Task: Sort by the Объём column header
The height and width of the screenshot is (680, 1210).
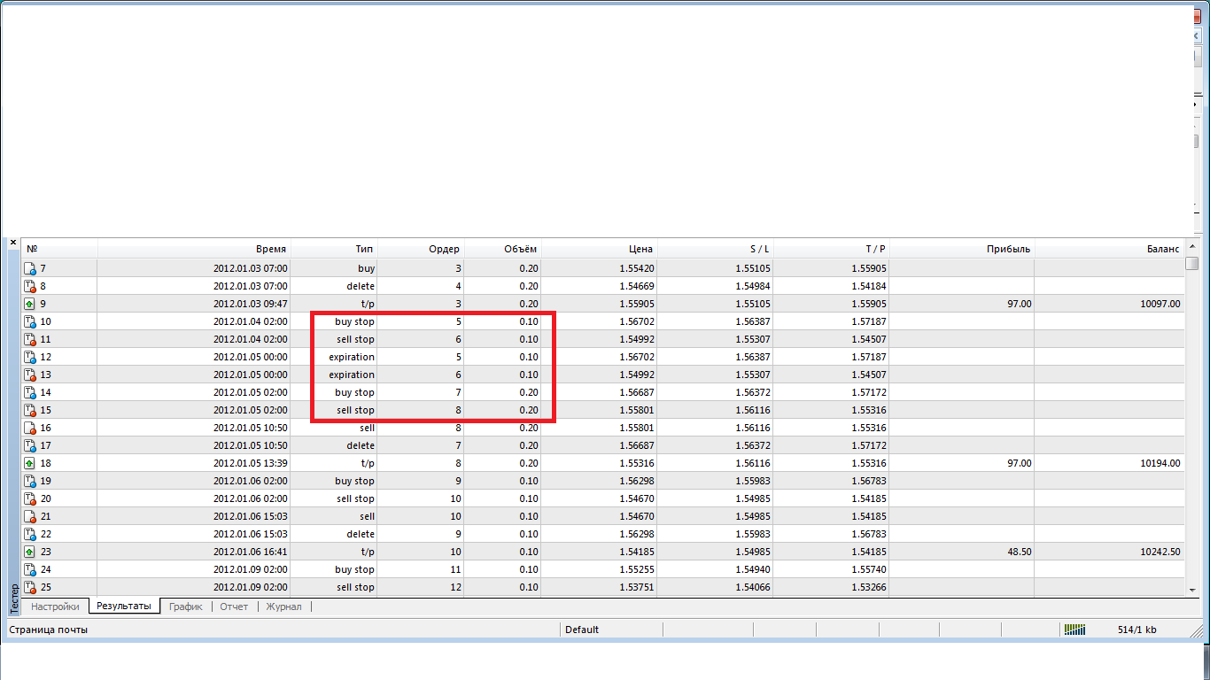Action: pos(502,249)
